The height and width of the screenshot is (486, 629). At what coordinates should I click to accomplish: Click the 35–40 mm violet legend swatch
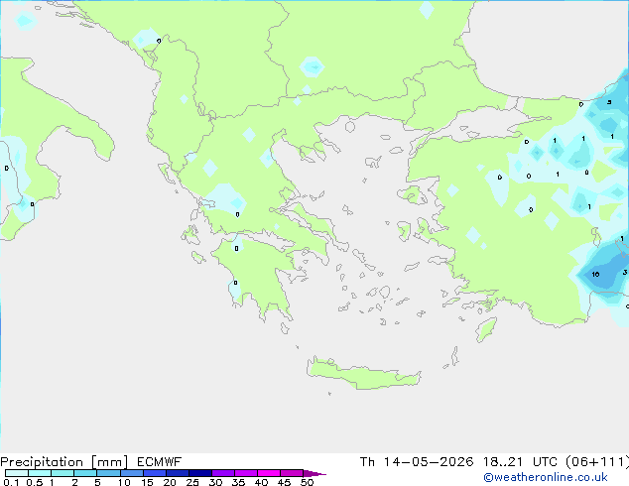[x=245, y=473]
